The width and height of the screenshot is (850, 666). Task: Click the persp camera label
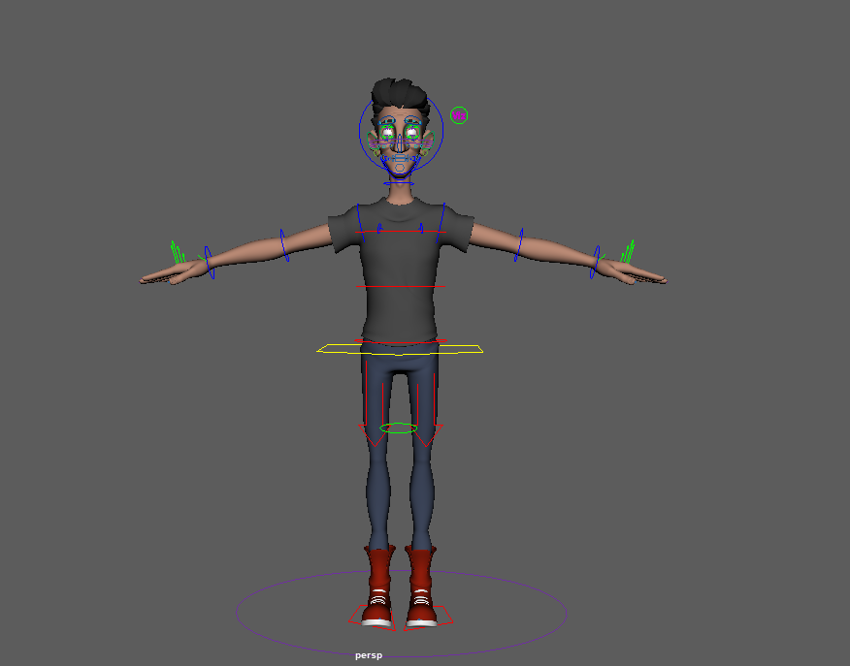tap(369, 656)
